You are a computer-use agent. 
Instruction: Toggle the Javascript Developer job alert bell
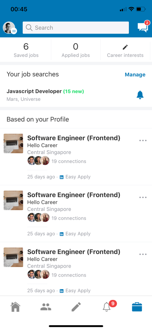coord(140,95)
